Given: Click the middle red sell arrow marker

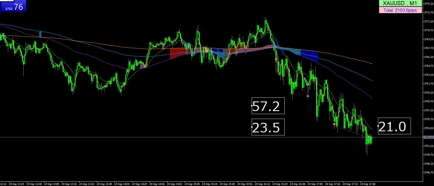Looking at the screenshot, I should (x=299, y=68).
